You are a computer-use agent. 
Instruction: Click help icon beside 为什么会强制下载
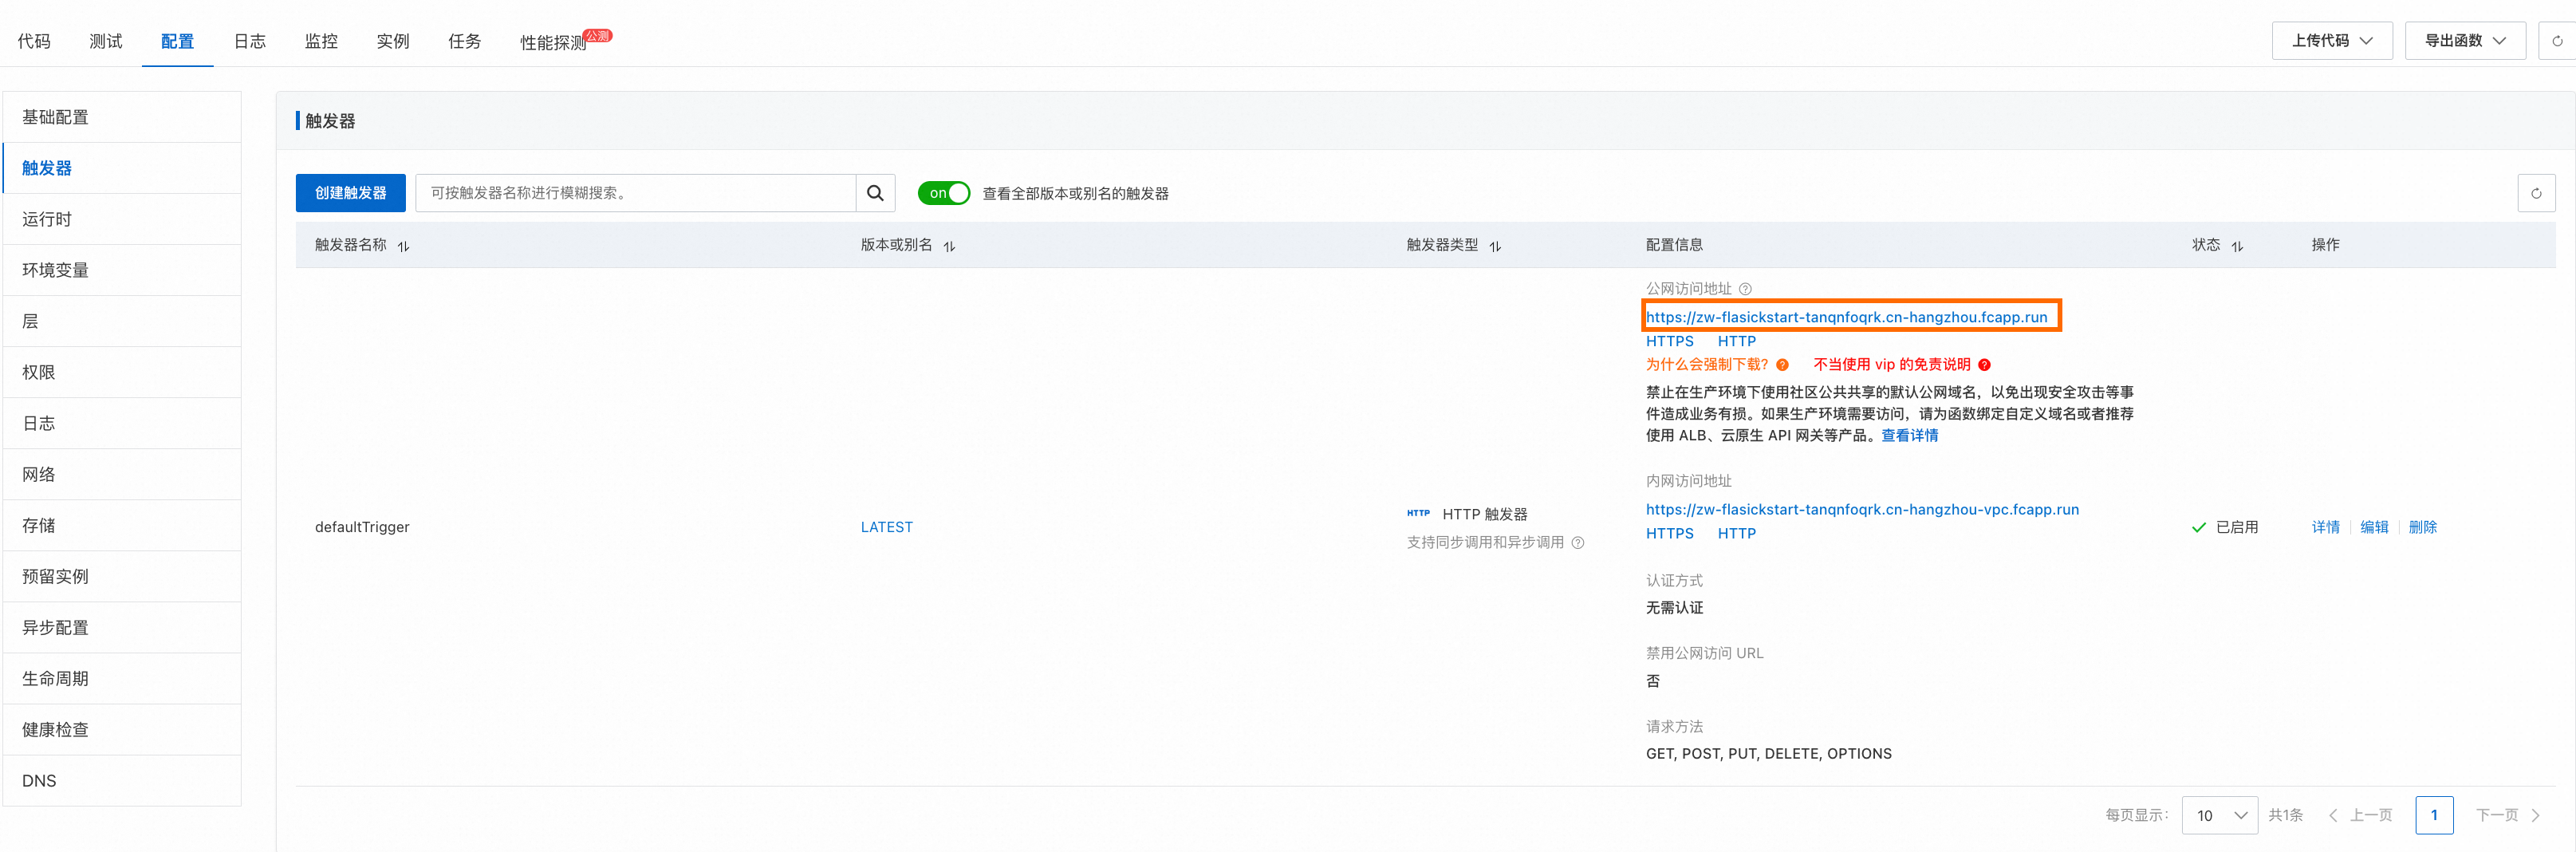click(x=1782, y=365)
